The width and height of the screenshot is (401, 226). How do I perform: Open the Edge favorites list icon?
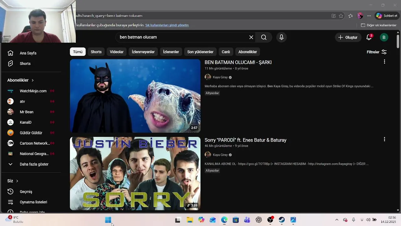point(351,16)
